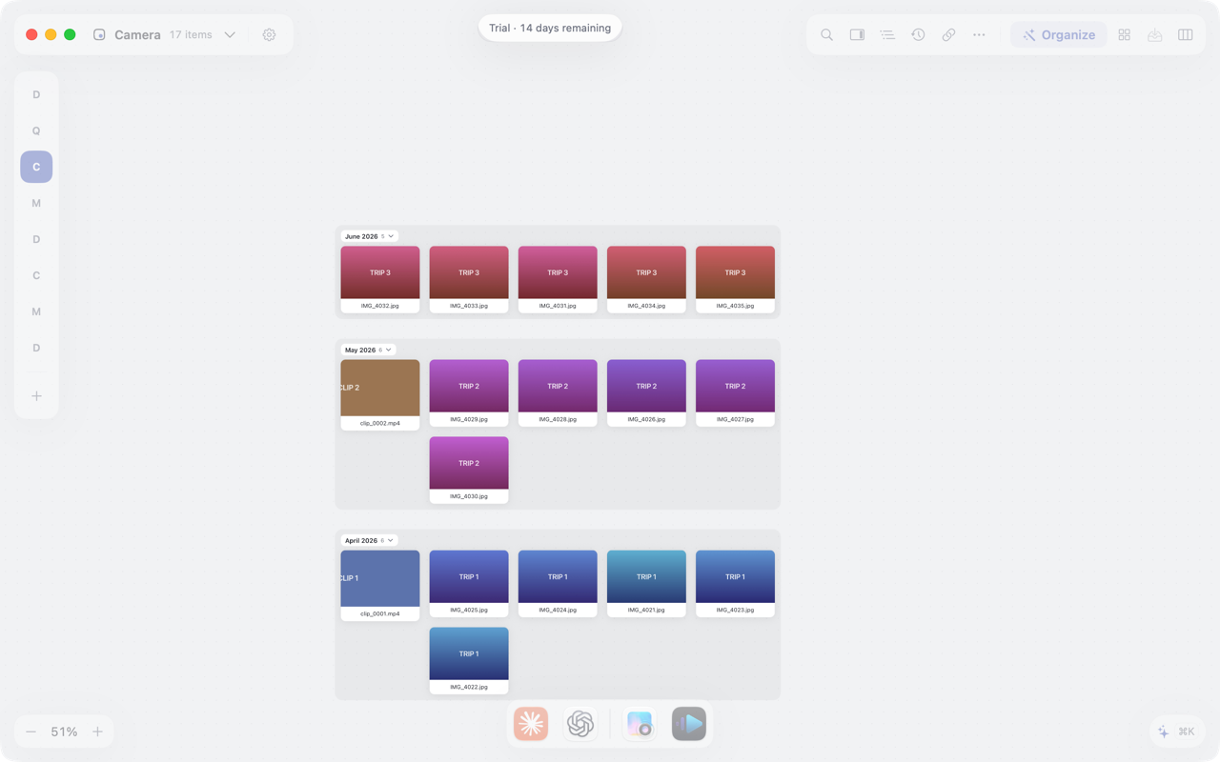Collapse the April 2026 group
The height and width of the screenshot is (762, 1220).
390,540
